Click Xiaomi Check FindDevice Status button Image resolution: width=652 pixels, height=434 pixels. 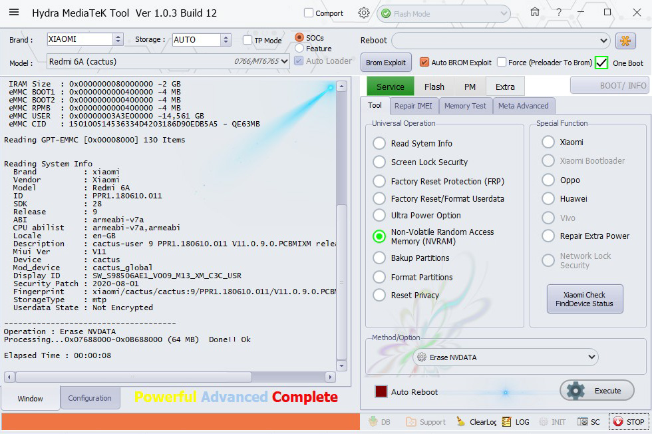(584, 300)
